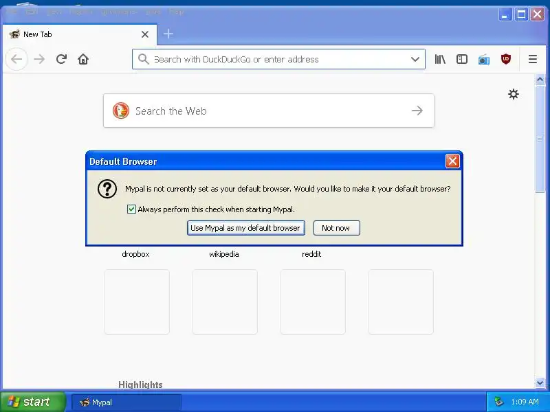Expand the address bar history dropdown
This screenshot has width=550, height=412.
(x=415, y=59)
